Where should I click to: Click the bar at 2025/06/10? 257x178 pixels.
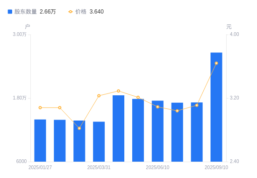pos(157,131)
